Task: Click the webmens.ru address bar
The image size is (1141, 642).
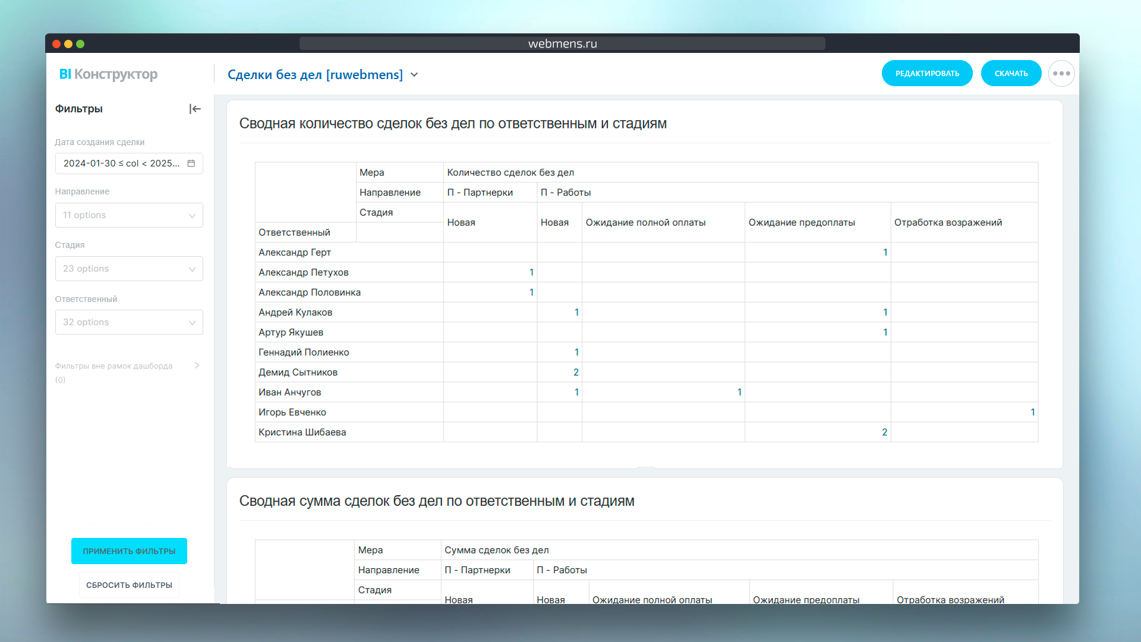Action: (x=562, y=43)
